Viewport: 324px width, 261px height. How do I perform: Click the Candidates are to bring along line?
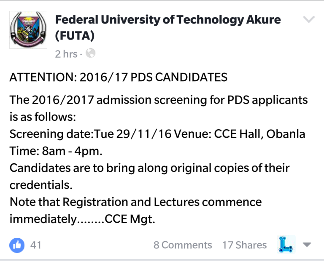149,168
